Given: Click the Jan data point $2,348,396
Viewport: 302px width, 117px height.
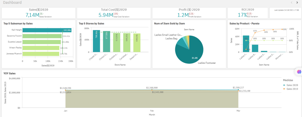Looking at the screenshot, I should 65,90.
